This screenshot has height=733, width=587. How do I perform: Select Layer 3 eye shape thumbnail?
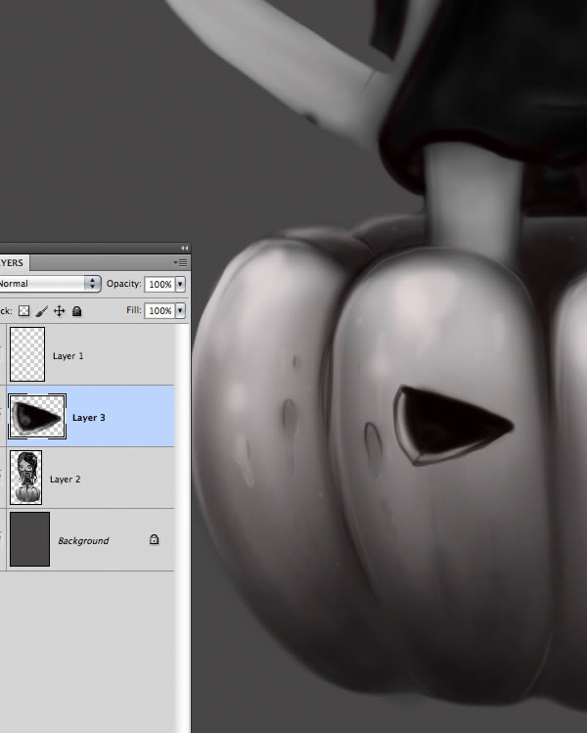37,416
